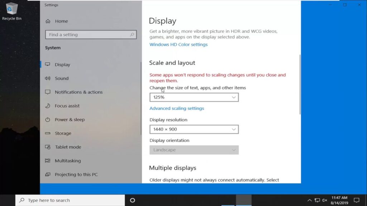Open the Sound settings icon
367x206 pixels.
pyautogui.click(x=48, y=78)
